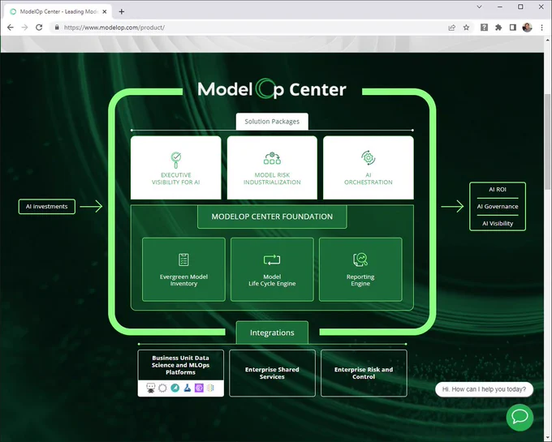This screenshot has width=552, height=442.
Task: Open the question-mark extension icon
Action: (x=484, y=28)
